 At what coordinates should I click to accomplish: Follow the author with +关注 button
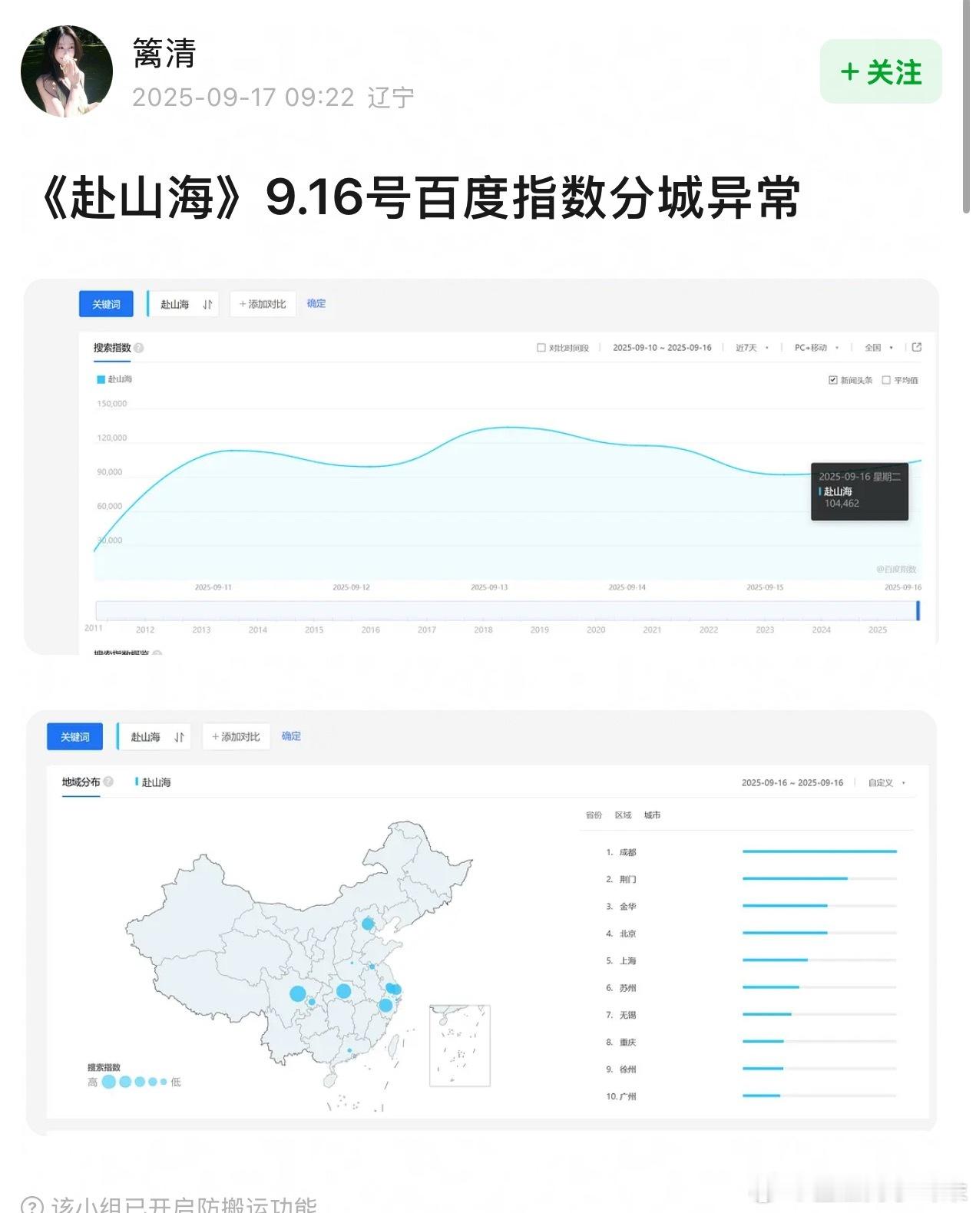881,71
